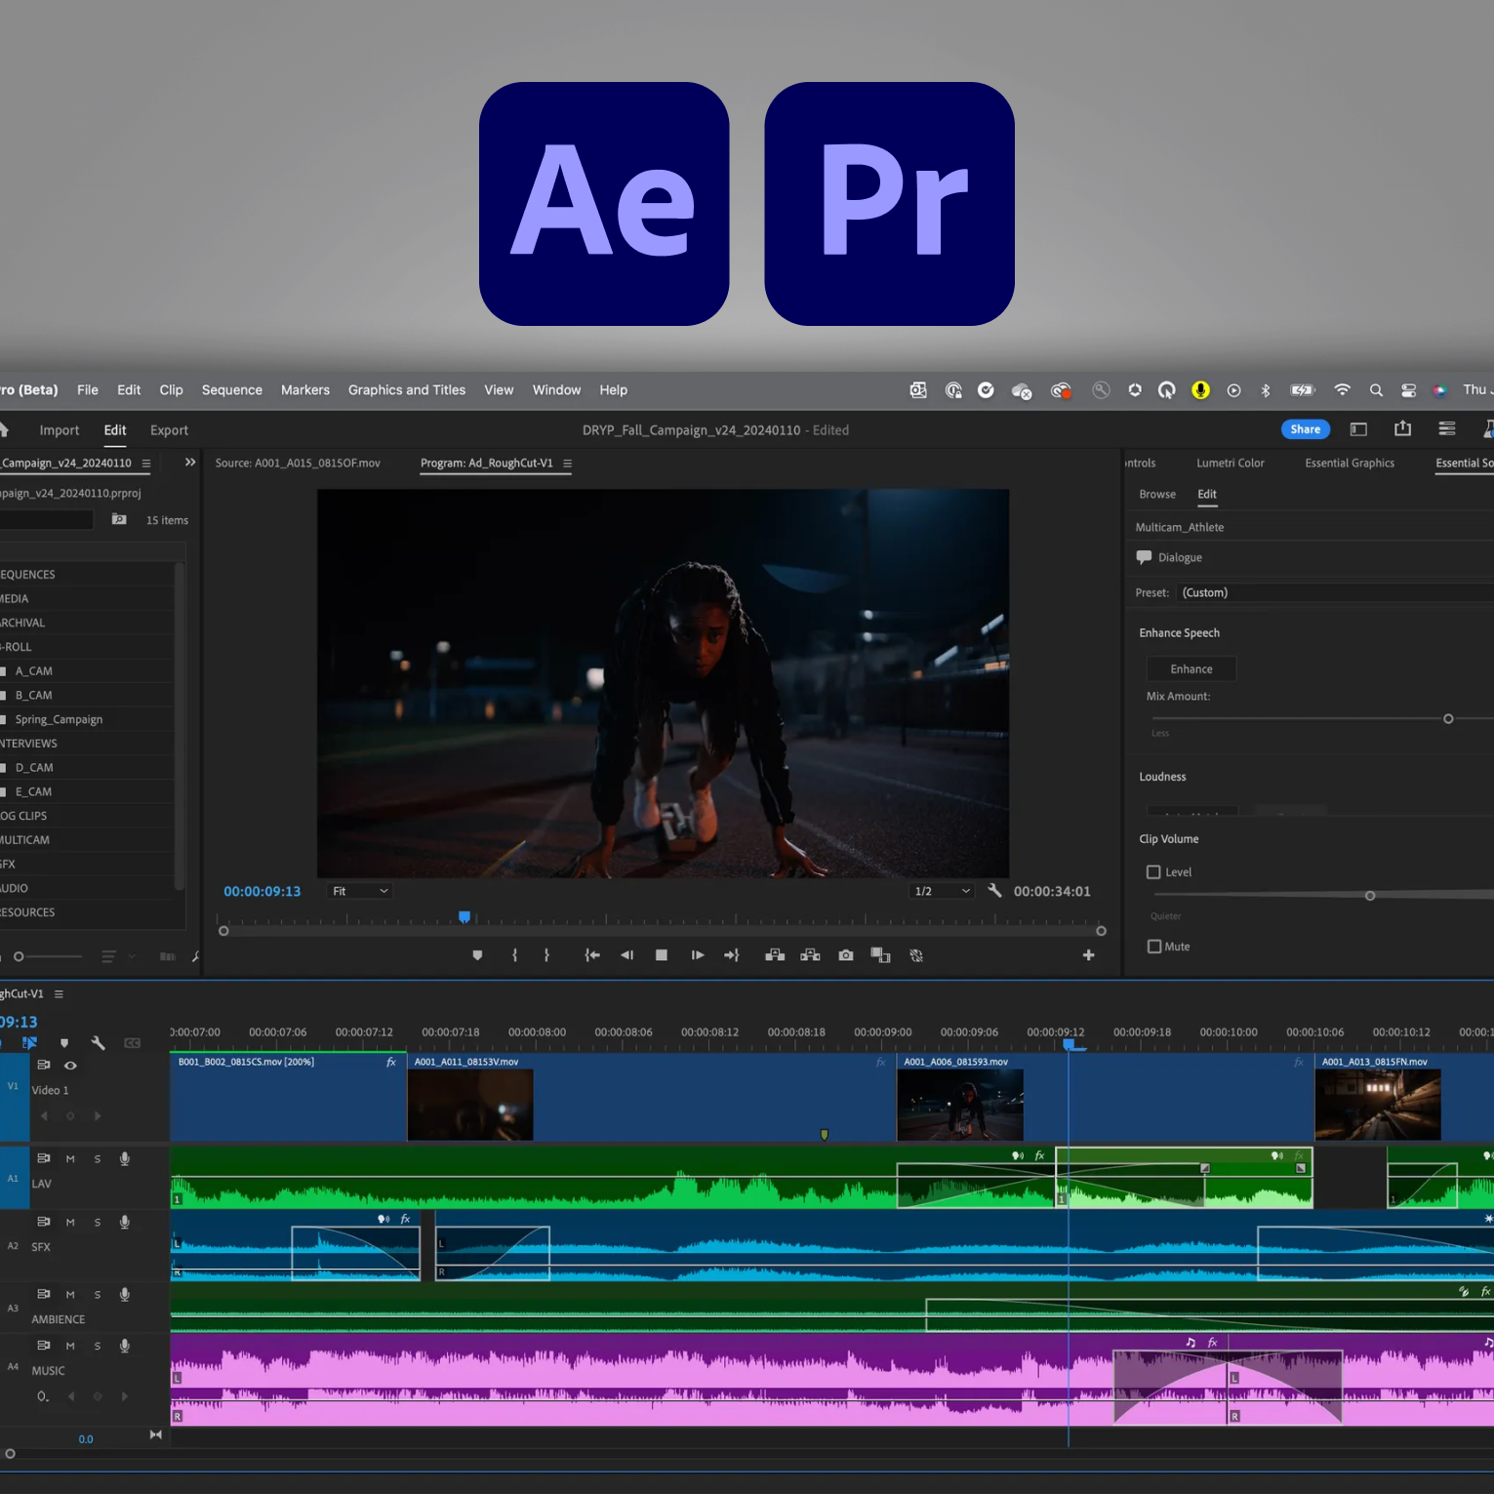Open the RoughCut-V1 timeline panel menu
Screen dimensions: 1494x1494
59,994
